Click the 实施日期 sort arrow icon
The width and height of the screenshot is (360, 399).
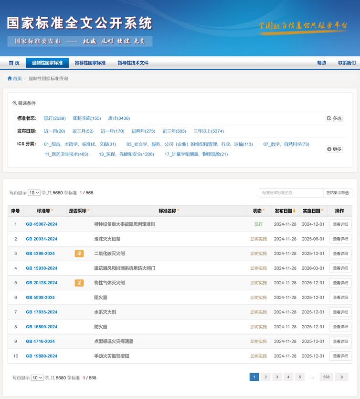pyautogui.click(x=322, y=211)
